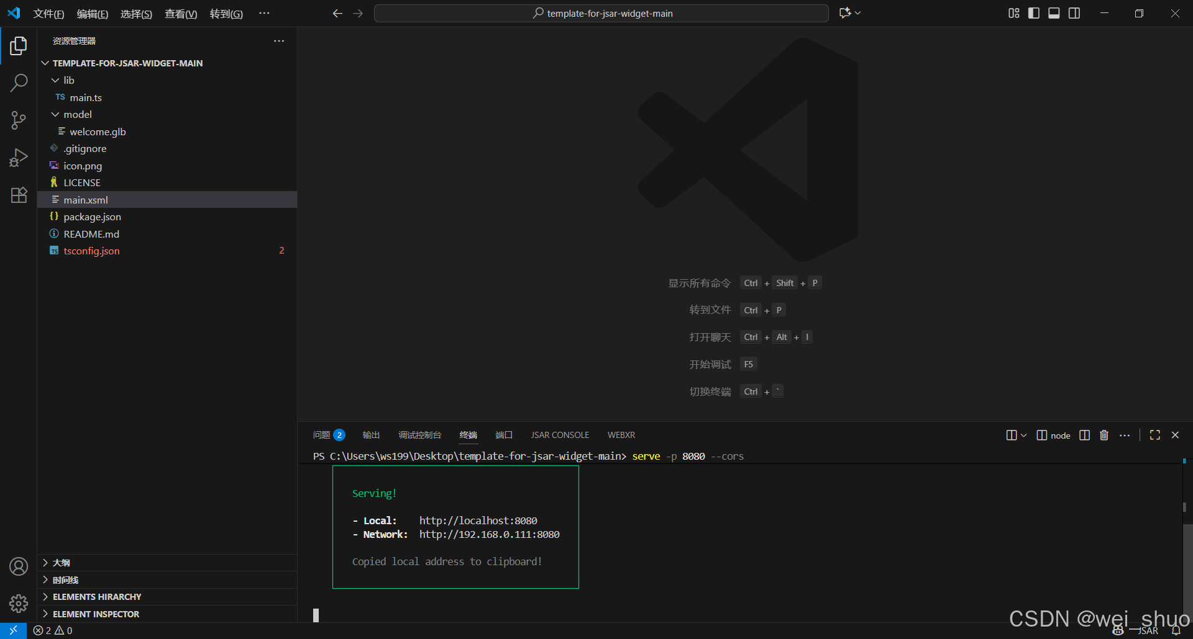Open main.ts file

pos(167,97)
